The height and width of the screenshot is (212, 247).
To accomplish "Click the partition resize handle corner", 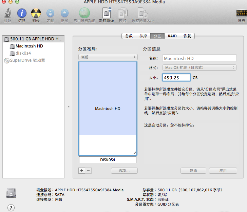I will (x=134, y=153).
